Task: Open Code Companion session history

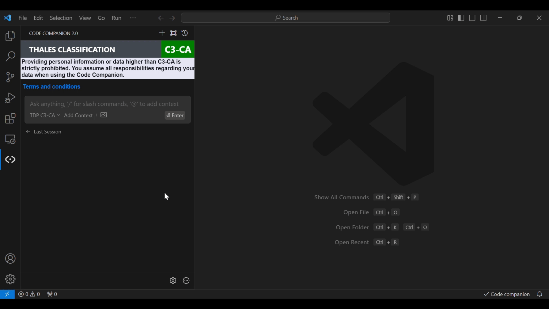Action: pos(185,33)
